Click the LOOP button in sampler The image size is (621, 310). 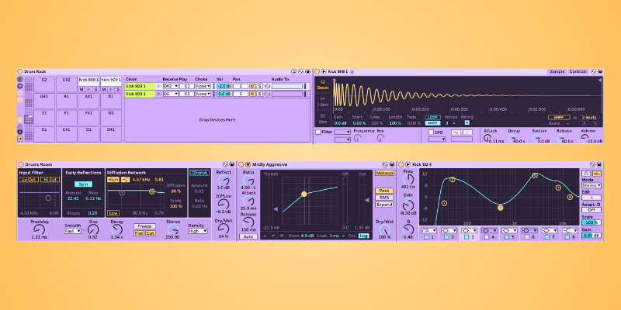(432, 118)
